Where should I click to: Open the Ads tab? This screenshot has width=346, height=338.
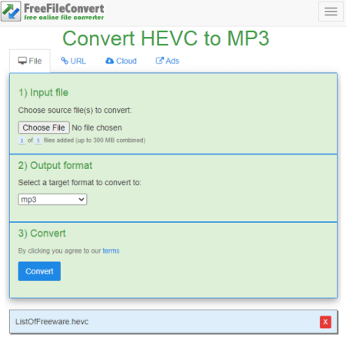[168, 61]
